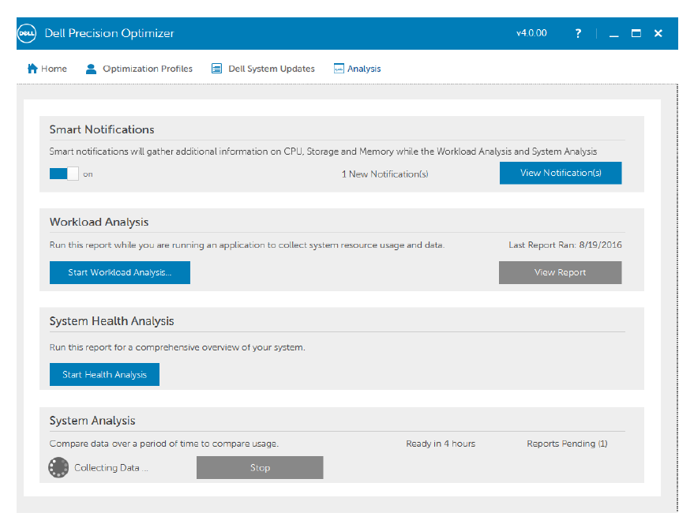
Task: Click the Collecting Data spinner icon
Action: click(x=58, y=468)
